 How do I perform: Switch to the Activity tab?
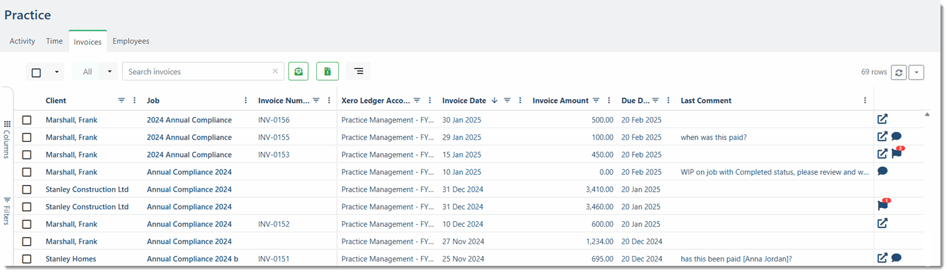(x=22, y=41)
